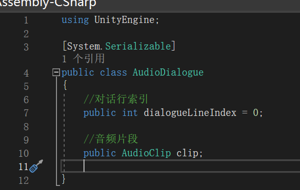Click the 'dialogueLineIndex' variable name

[x=190, y=112]
